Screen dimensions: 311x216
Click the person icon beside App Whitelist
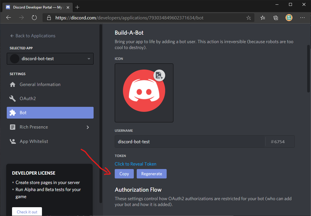coord(13,141)
